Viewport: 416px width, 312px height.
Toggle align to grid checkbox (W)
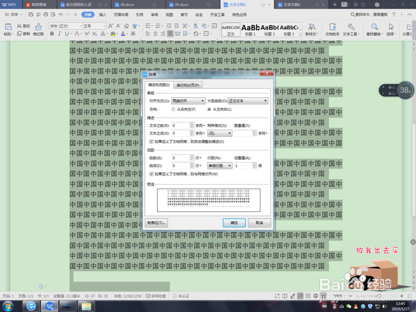tap(151, 174)
